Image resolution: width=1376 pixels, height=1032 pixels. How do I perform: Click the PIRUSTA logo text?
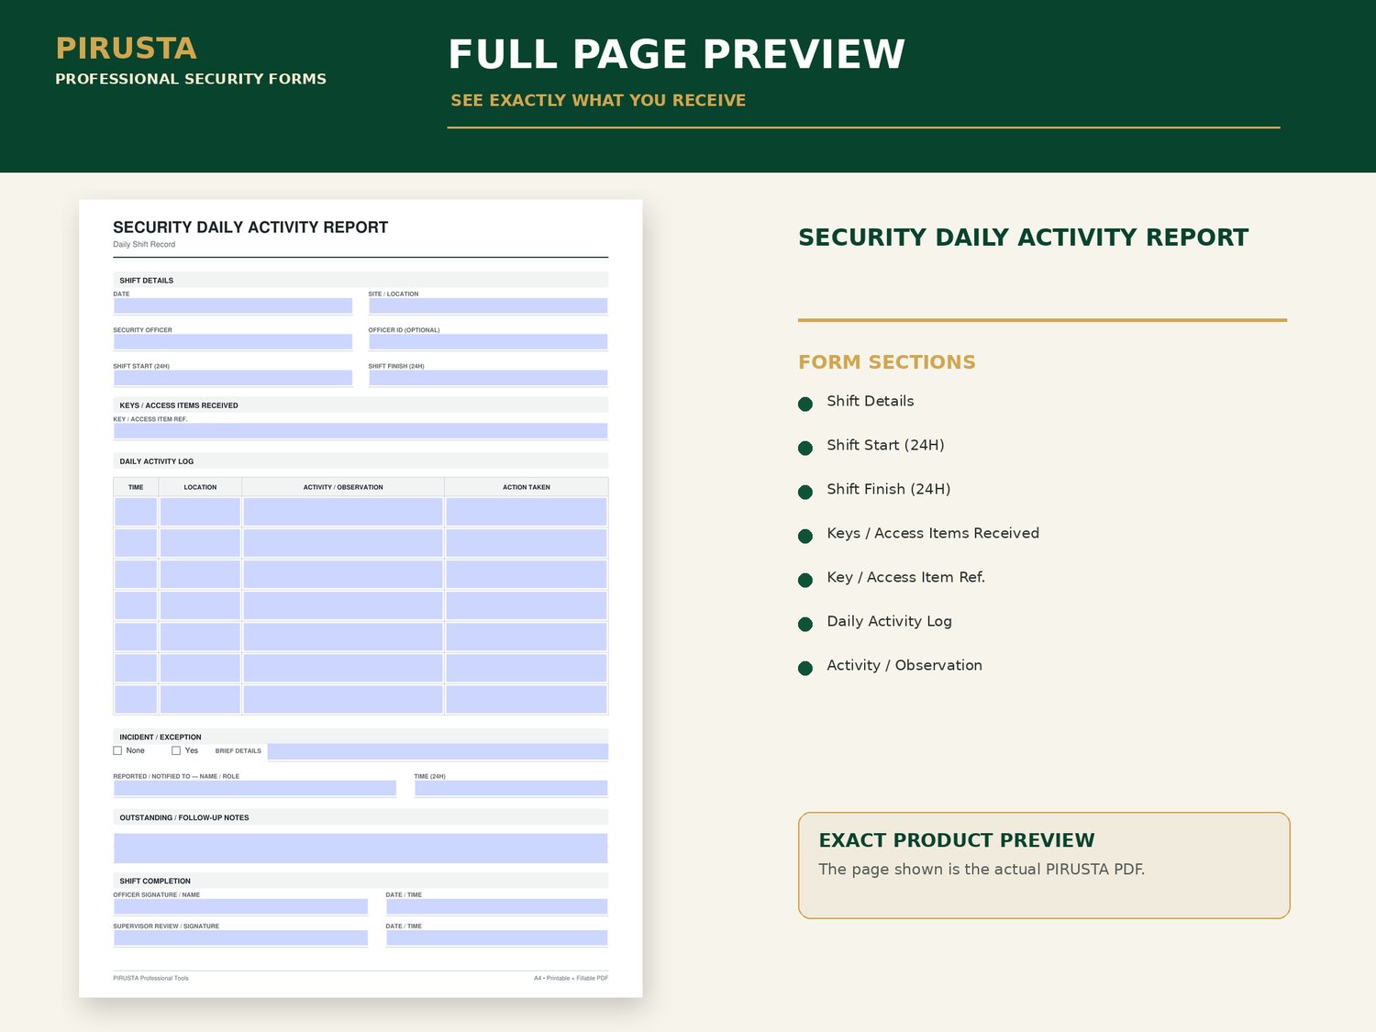(127, 48)
